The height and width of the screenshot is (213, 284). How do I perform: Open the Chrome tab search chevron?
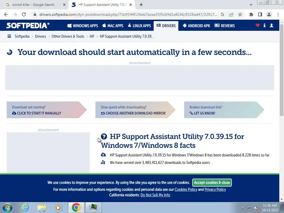pos(251,5)
